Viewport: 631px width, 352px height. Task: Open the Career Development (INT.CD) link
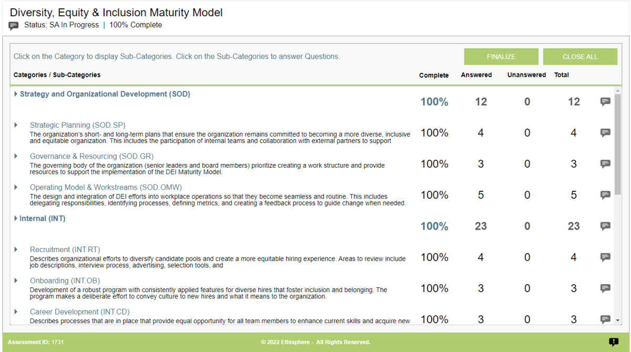(80, 312)
